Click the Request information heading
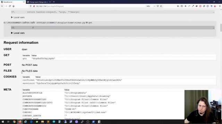Image resolution: width=222 pixels, height=124 pixels. [x=21, y=42]
